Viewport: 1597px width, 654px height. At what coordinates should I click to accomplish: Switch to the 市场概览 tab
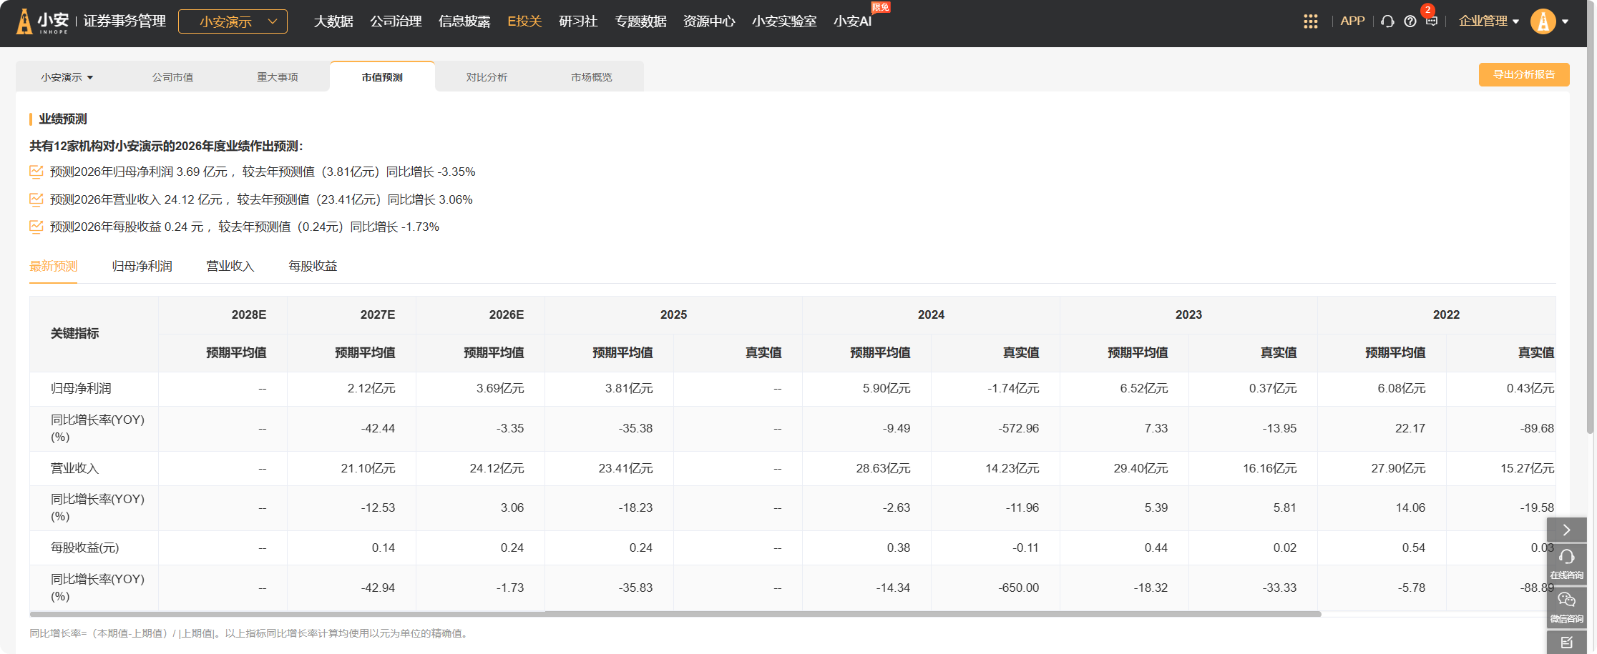point(592,77)
